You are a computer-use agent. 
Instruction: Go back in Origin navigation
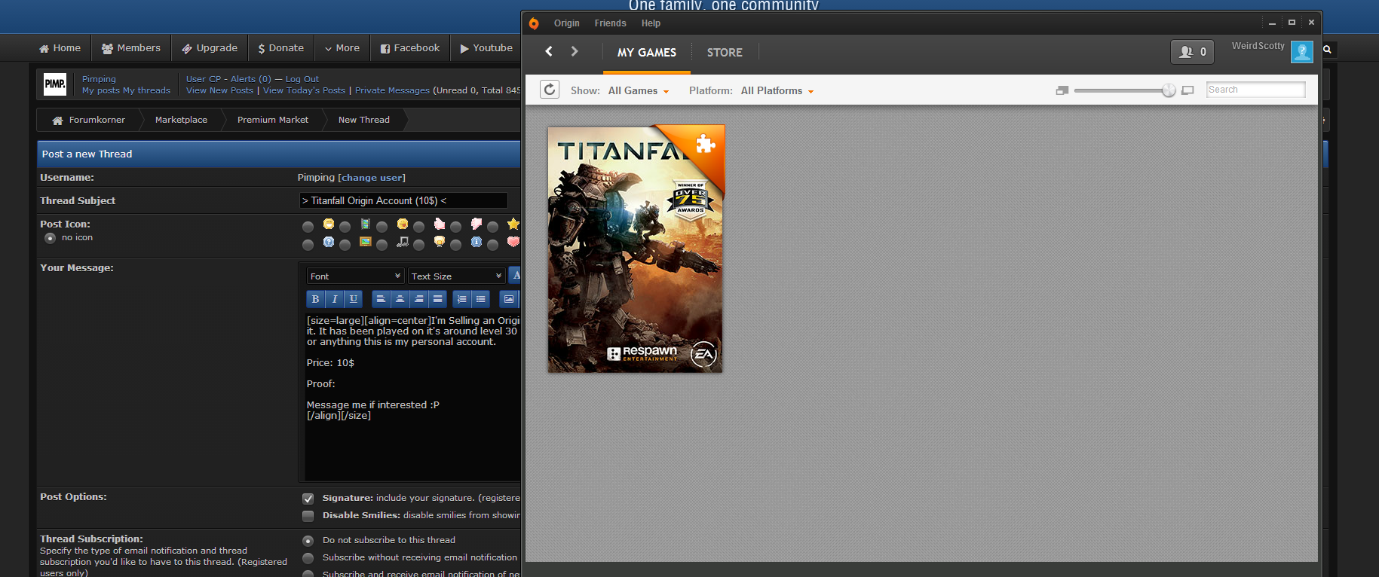point(549,51)
